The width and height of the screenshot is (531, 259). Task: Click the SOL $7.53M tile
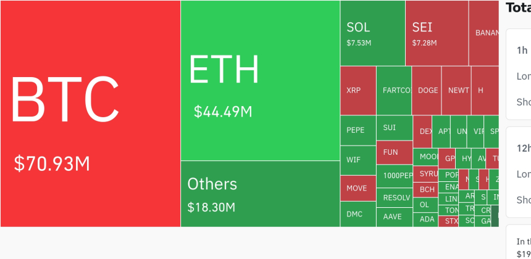point(372,33)
